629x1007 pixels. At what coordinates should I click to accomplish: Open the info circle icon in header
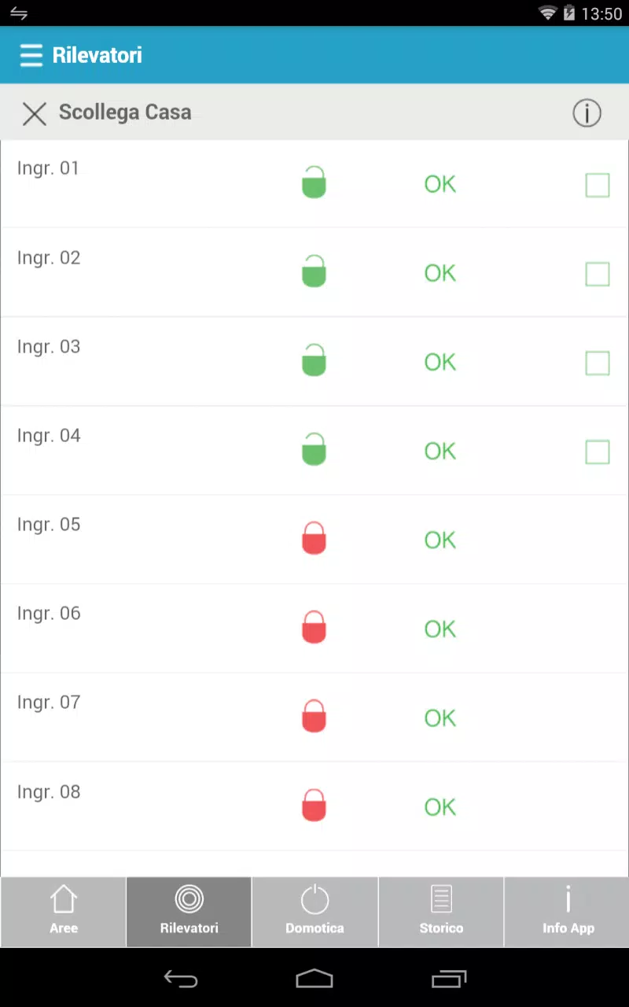[x=587, y=113]
